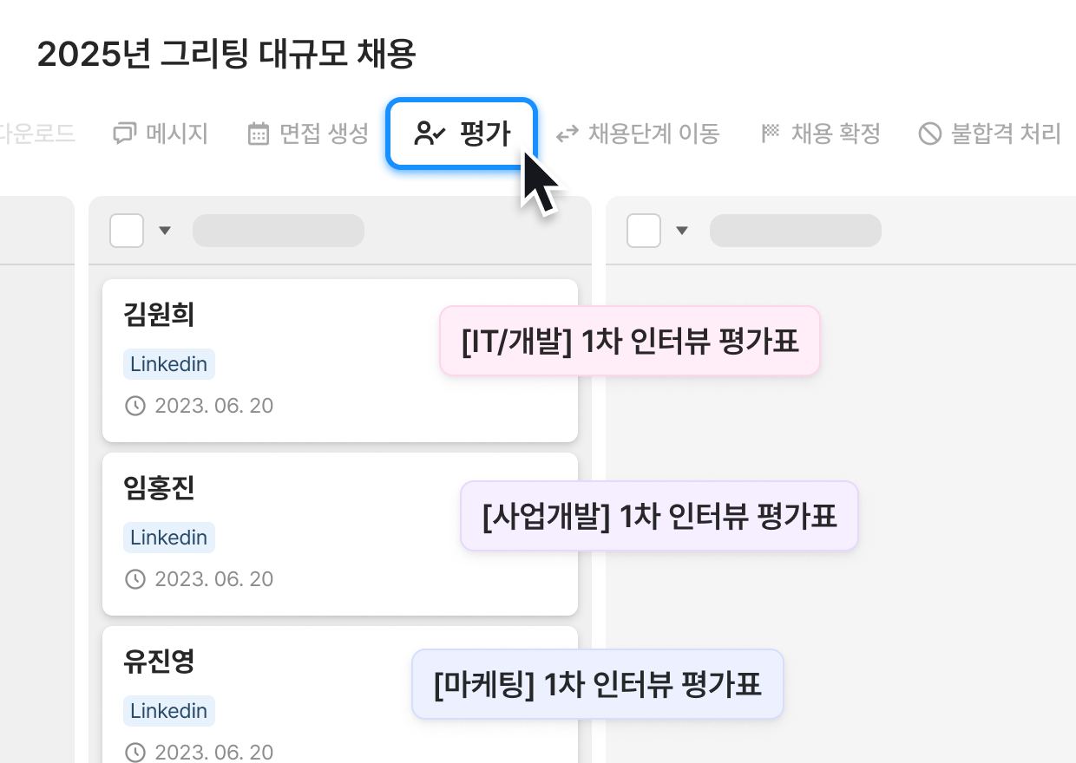Select [IT/개발] 1차 인터뷰 평가표
The height and width of the screenshot is (763, 1076).
(x=629, y=341)
